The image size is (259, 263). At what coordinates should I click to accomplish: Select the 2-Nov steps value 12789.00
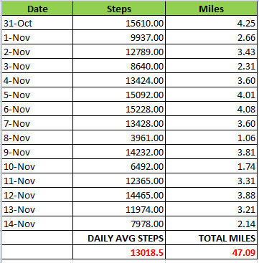(119, 52)
